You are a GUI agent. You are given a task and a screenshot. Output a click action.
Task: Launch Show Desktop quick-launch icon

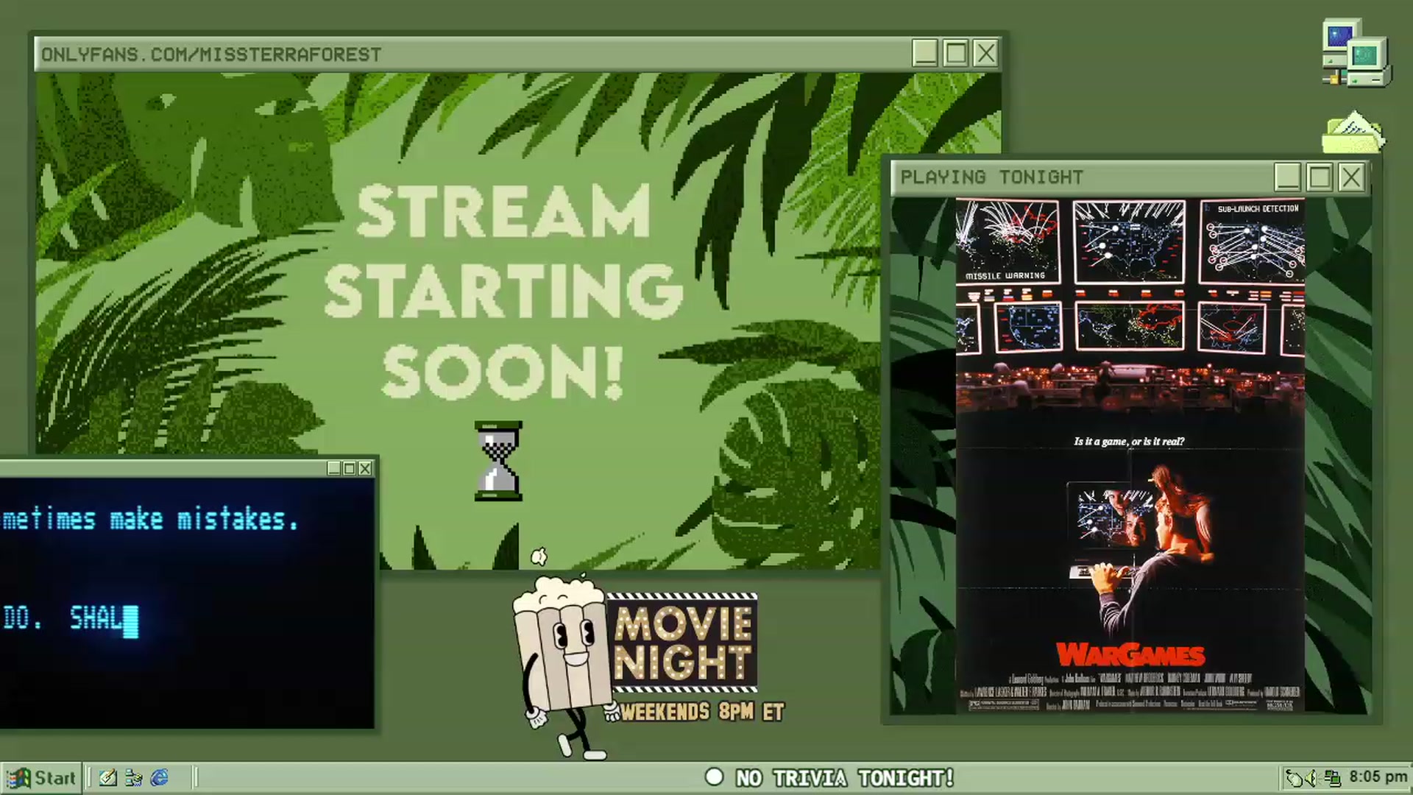pos(108,777)
